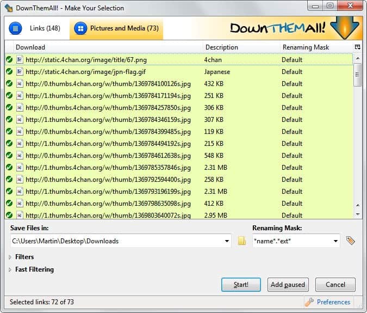
Task: Sort by the Renaming Mask column header
Action: point(316,47)
